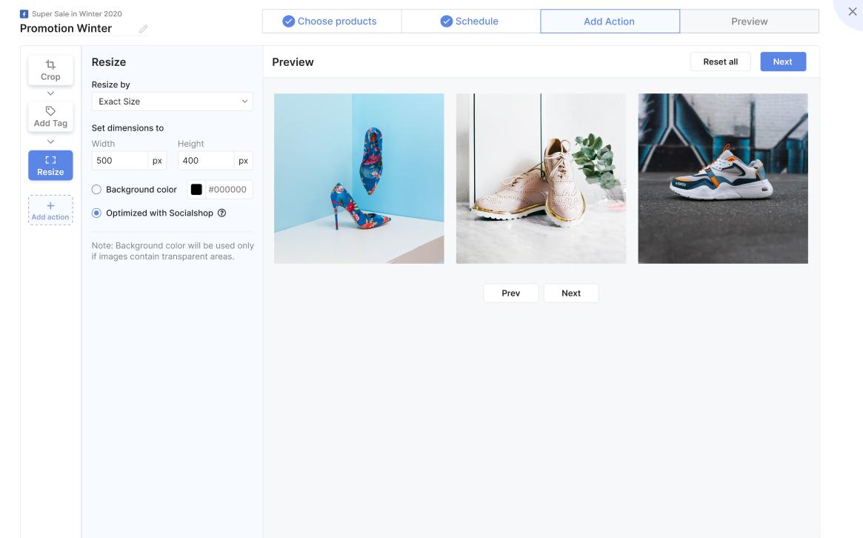The width and height of the screenshot is (863, 538).
Task: Select the floral high heels preview image
Action: coord(359,179)
